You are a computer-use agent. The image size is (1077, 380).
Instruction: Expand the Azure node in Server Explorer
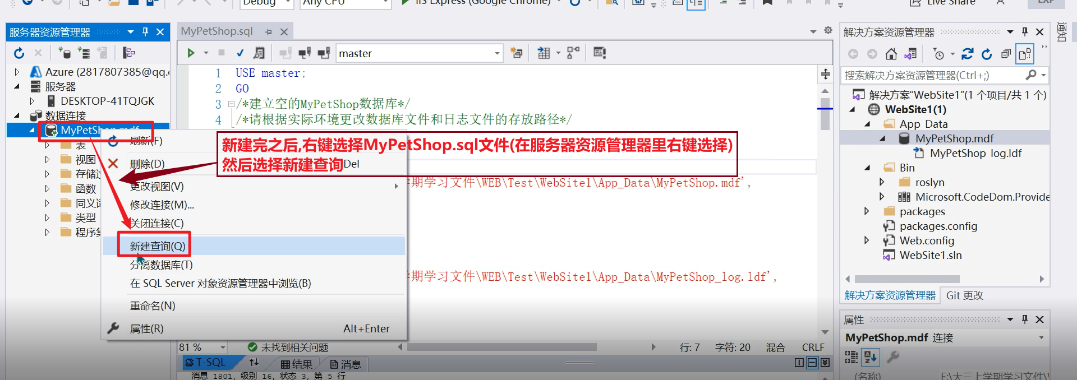tap(17, 72)
